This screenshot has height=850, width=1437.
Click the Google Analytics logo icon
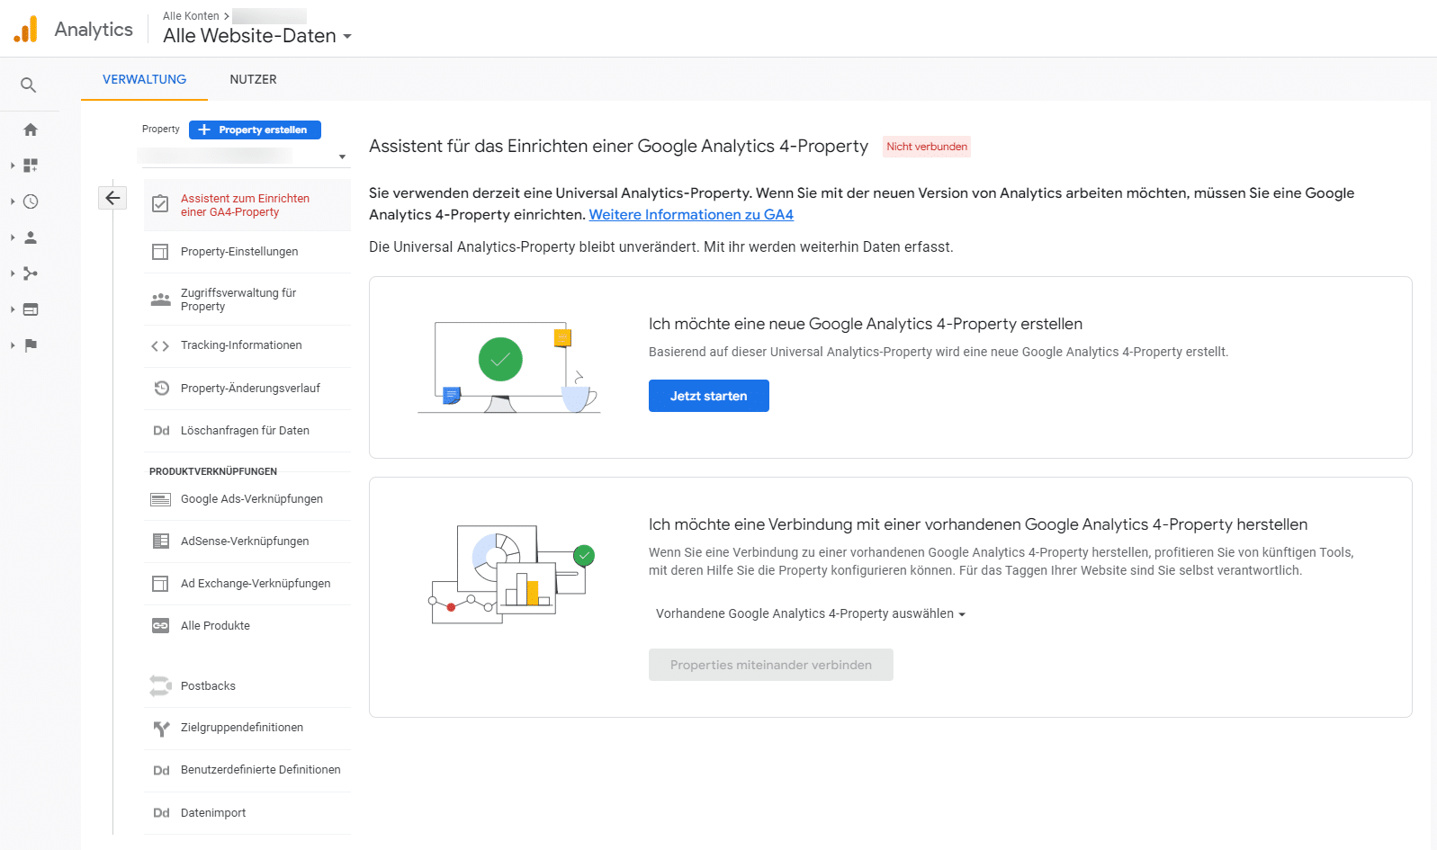26,29
